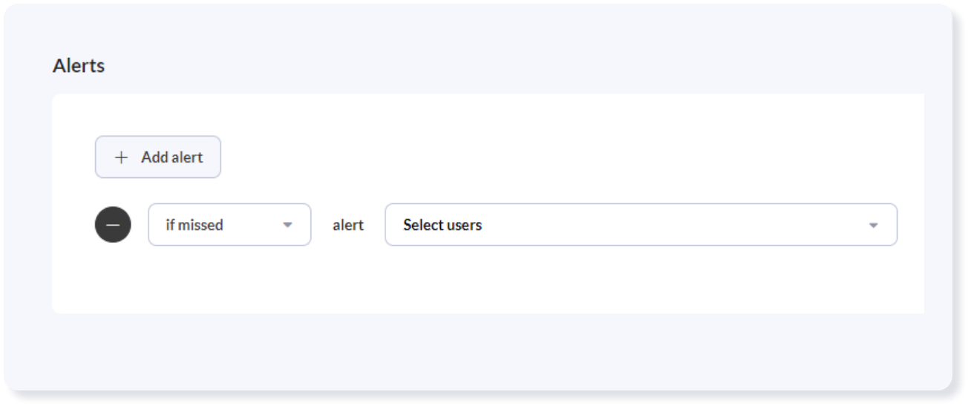
Task: Remove the alert row with minus icon
Action: tap(113, 225)
